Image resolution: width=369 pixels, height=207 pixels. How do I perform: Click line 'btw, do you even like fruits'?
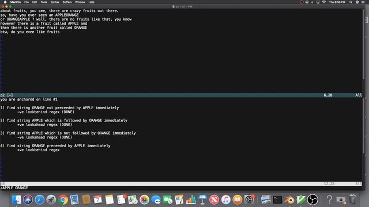coord(30,32)
